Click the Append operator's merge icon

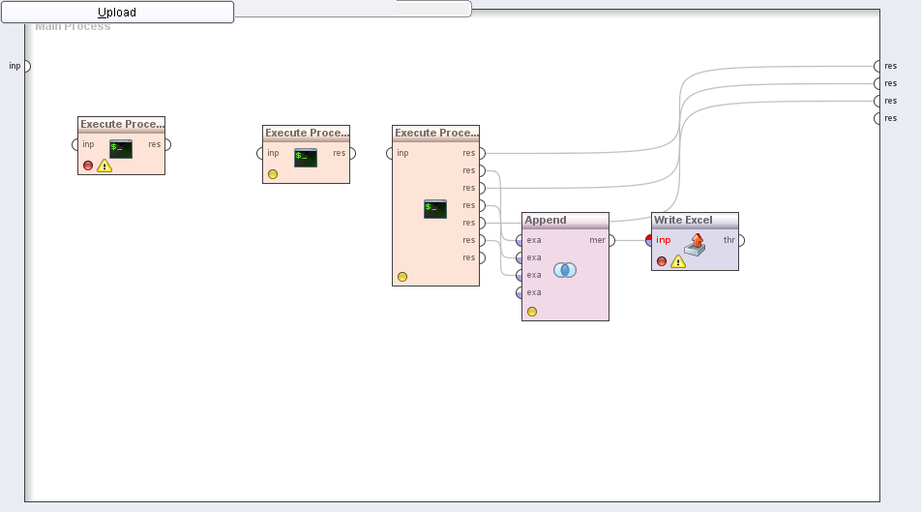tap(565, 270)
